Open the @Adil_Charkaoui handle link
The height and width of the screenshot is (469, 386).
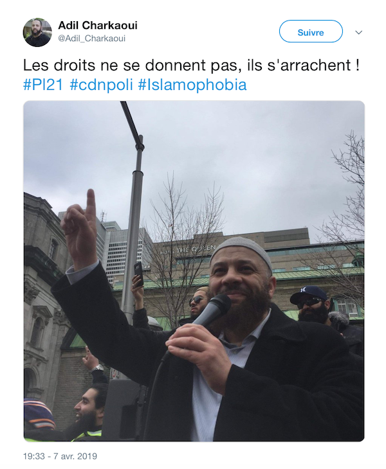pyautogui.click(x=91, y=39)
